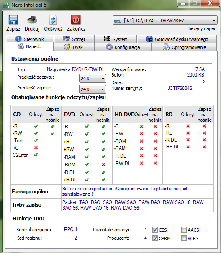Click the Zapisz button label

pyautogui.click(x=13, y=29)
